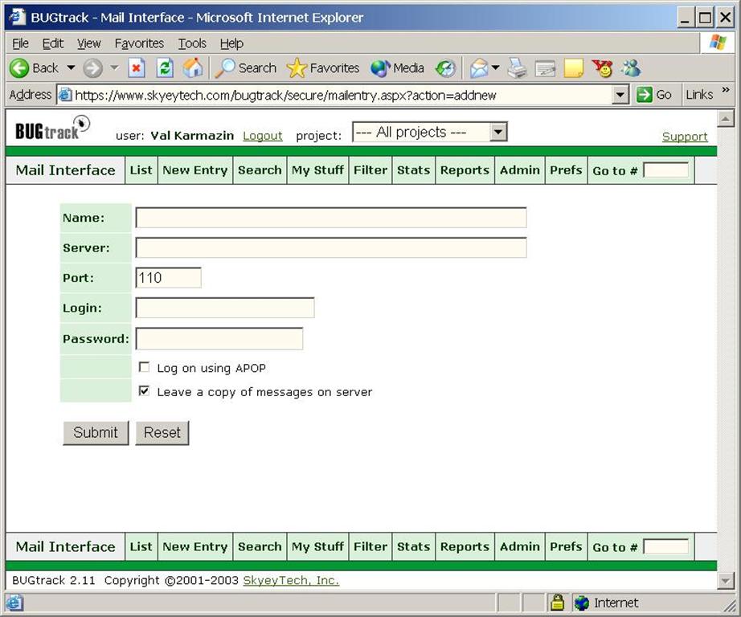
Task: Click the Refresh page icon
Action: (x=165, y=68)
